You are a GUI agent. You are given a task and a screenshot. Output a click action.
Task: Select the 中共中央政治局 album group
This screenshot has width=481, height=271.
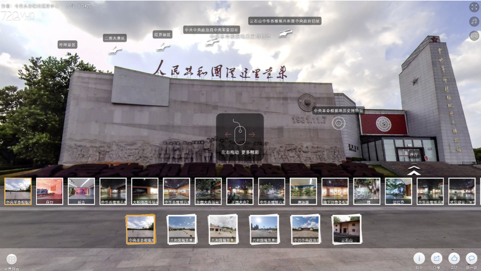pos(305,229)
